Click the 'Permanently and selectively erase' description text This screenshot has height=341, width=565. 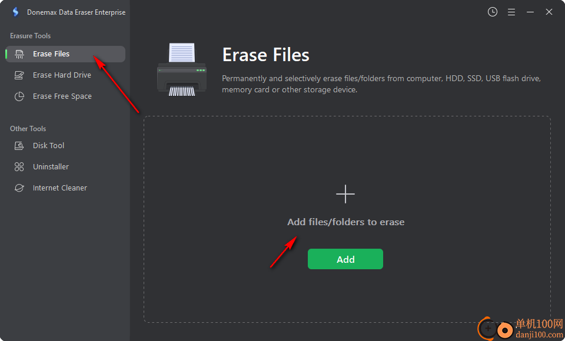(381, 84)
